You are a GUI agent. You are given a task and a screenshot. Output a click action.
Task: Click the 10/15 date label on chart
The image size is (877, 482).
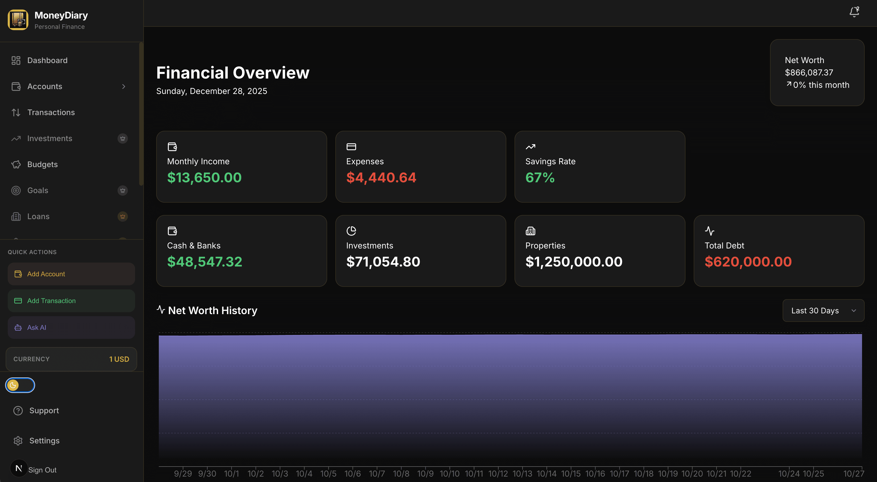click(570, 474)
